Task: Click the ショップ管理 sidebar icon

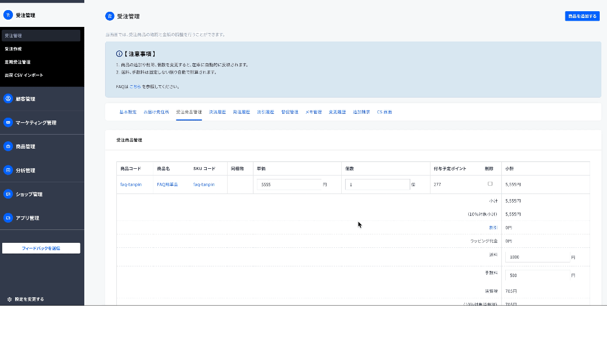Action: click(x=8, y=194)
